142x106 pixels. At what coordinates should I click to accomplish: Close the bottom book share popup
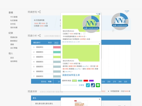point(99,99)
